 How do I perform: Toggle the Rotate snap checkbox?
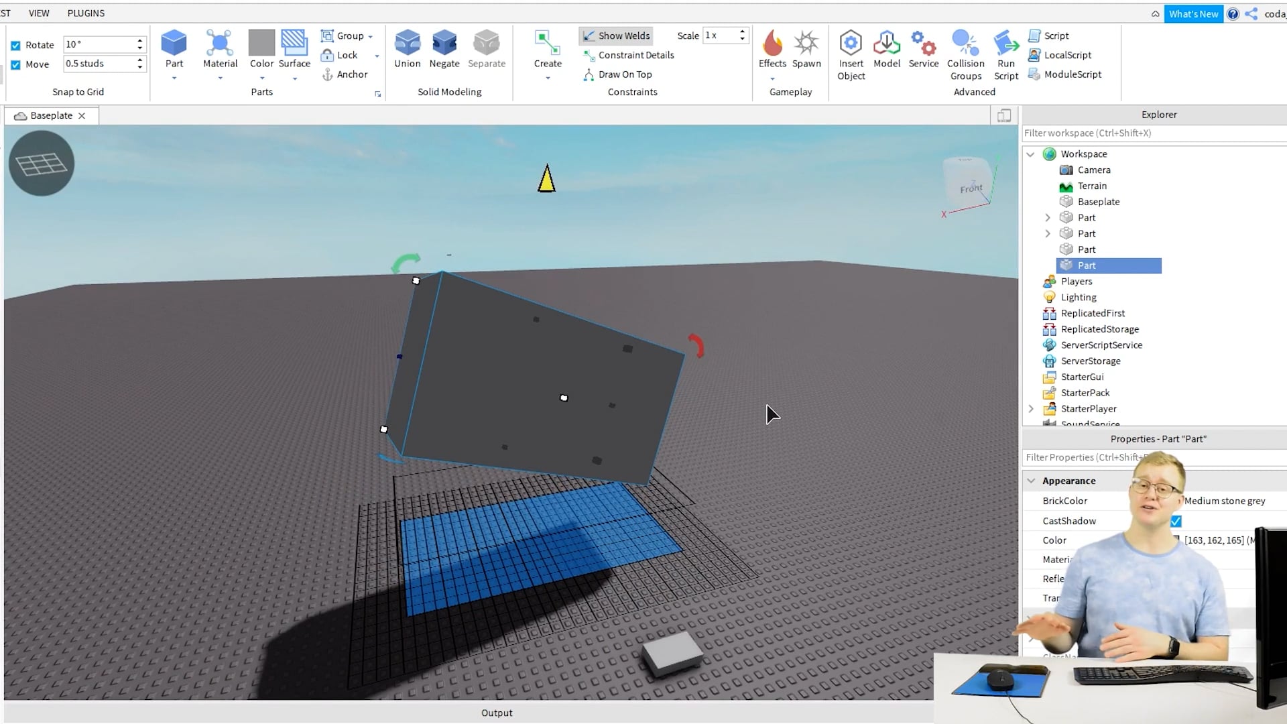point(15,44)
